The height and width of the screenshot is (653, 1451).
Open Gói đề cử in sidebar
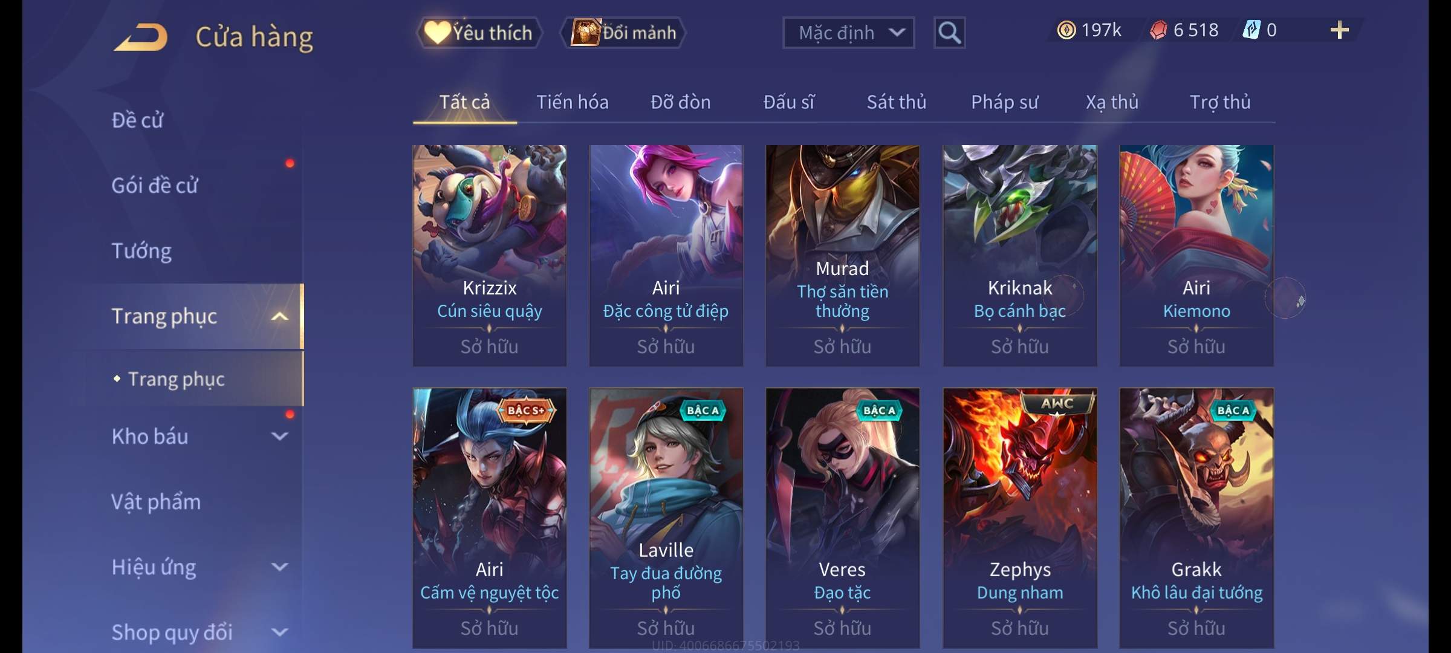click(x=155, y=186)
